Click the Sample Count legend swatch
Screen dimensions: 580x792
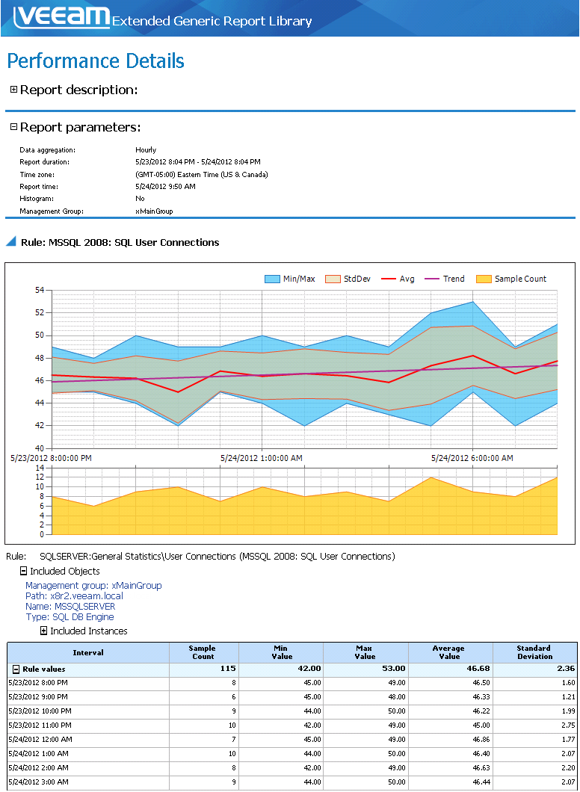[x=483, y=279]
